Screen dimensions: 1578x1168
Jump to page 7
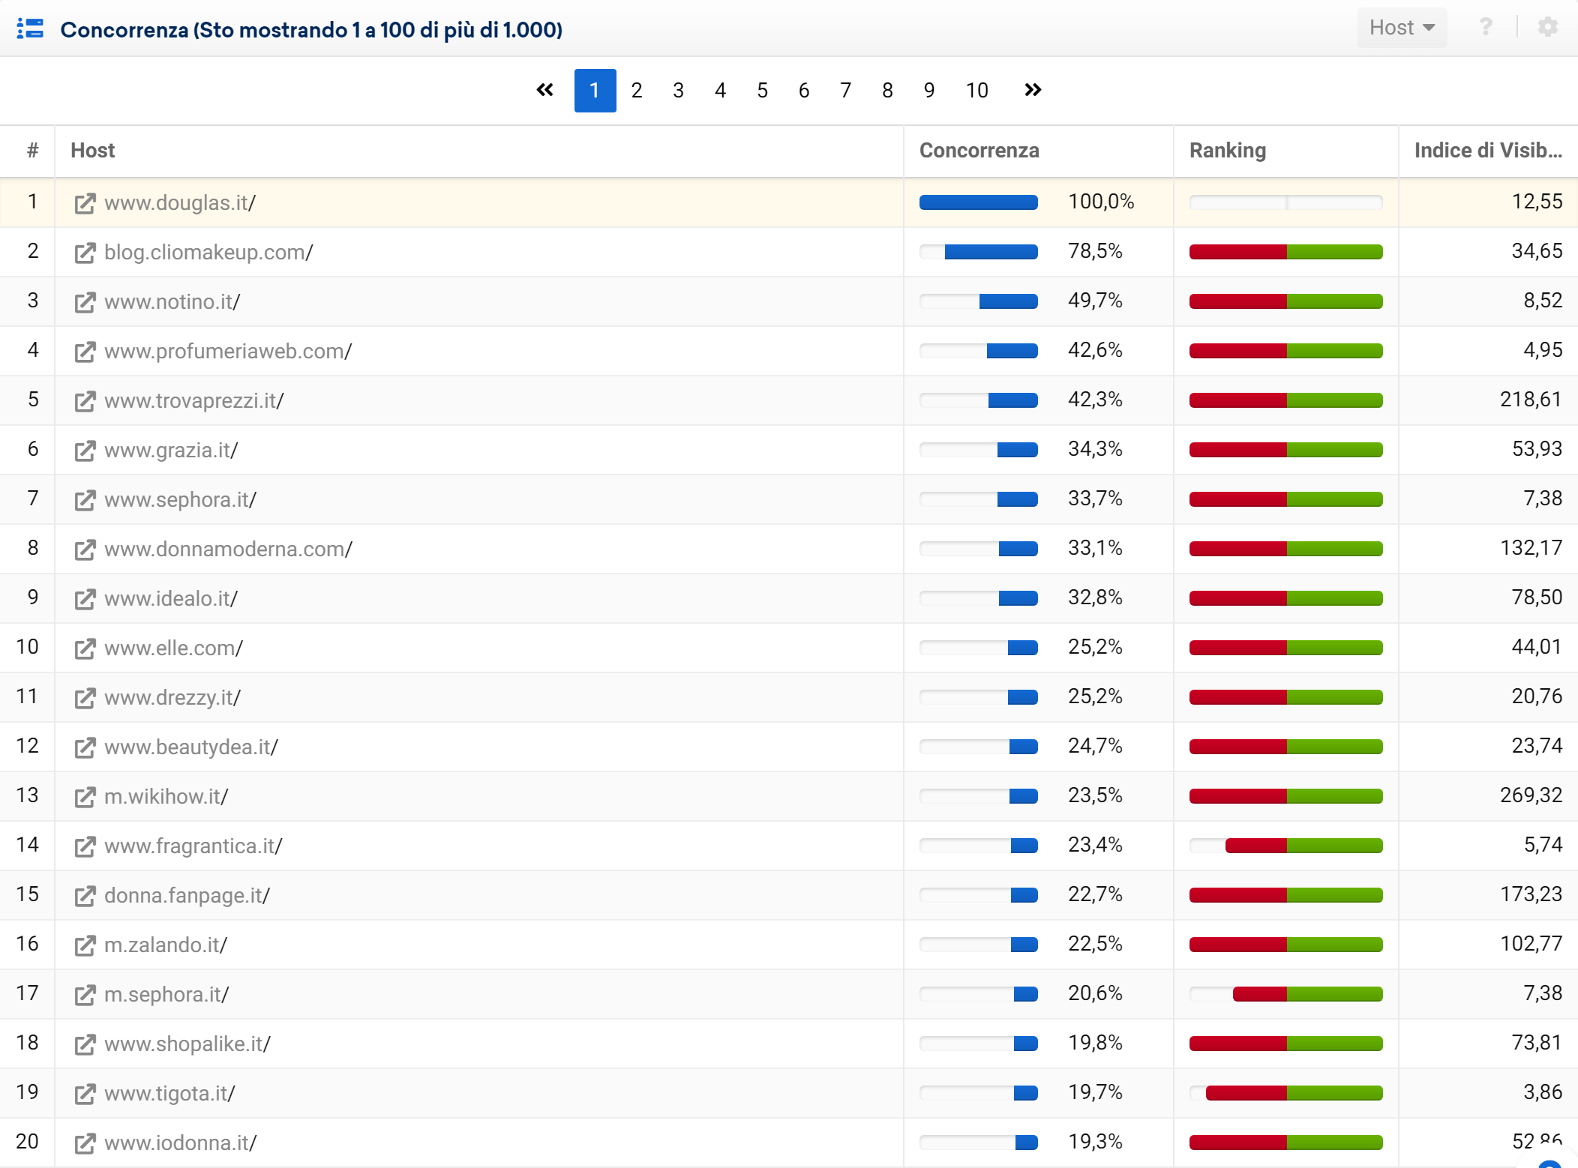click(845, 91)
